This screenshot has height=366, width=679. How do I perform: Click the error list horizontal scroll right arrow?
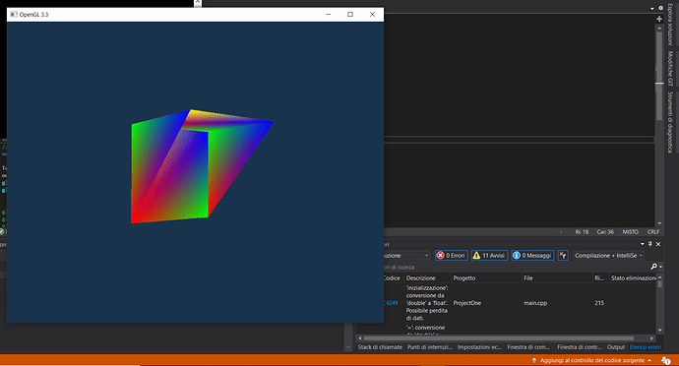click(x=652, y=338)
